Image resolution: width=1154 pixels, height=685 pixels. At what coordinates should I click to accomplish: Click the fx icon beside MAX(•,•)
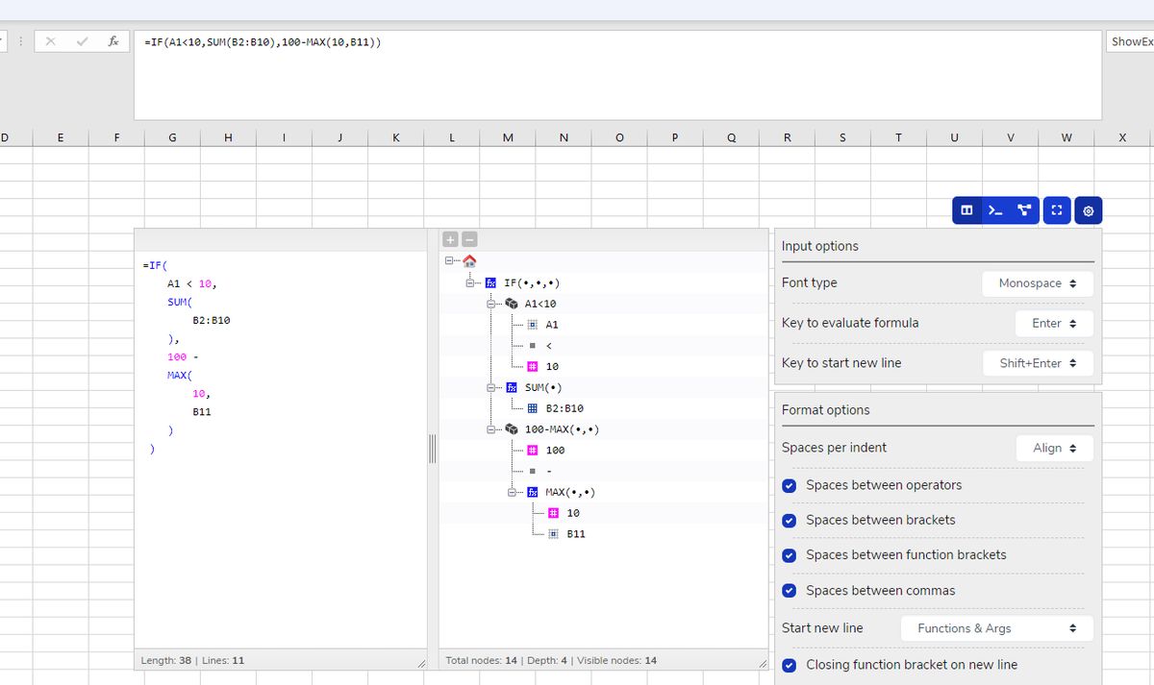(x=532, y=492)
